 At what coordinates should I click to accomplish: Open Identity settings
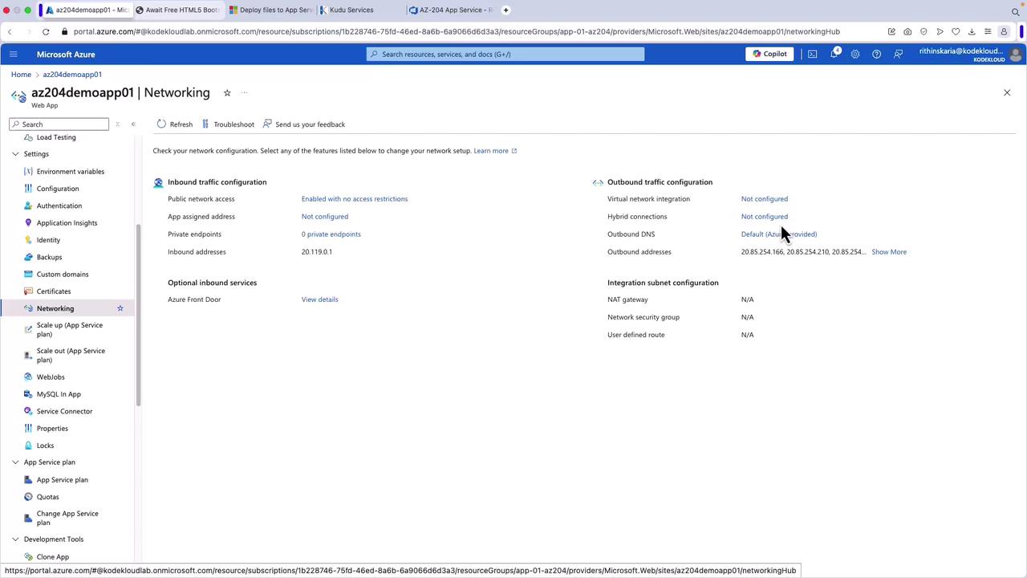pos(48,240)
